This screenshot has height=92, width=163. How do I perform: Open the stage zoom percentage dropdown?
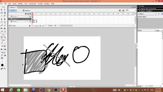click(x=135, y=10)
